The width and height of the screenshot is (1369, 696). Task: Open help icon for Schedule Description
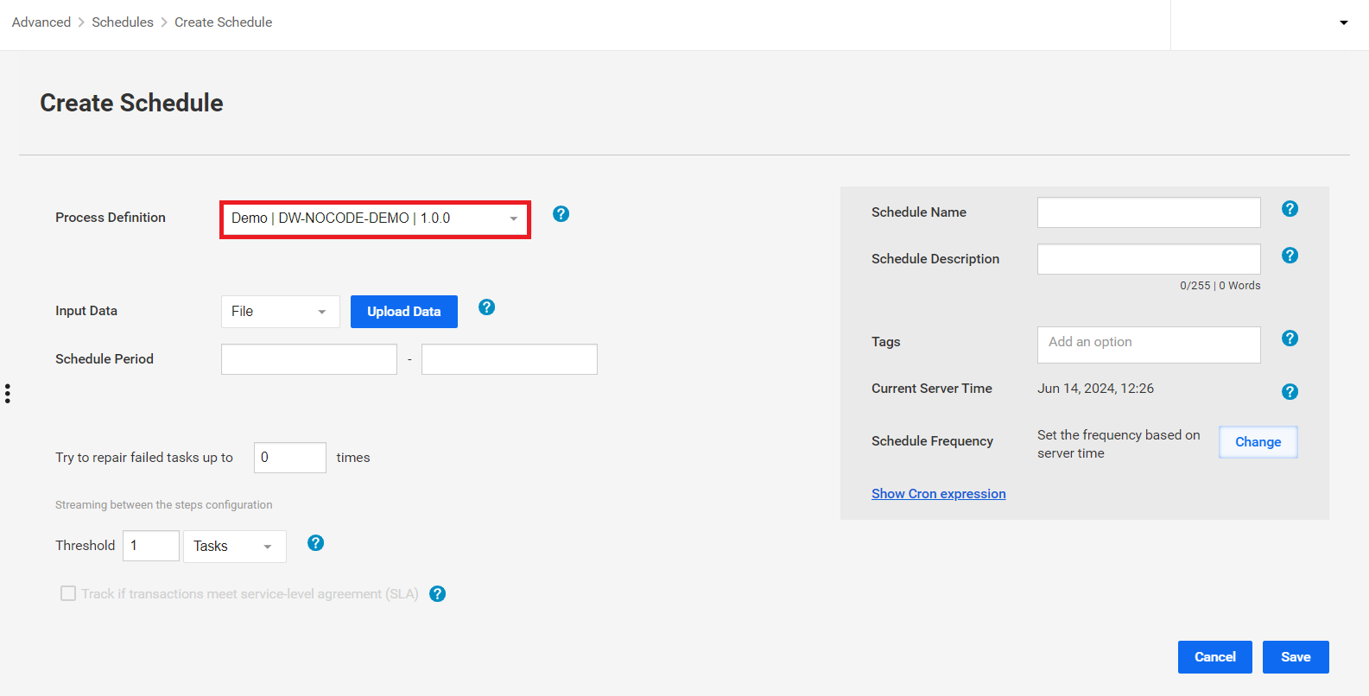click(x=1290, y=256)
